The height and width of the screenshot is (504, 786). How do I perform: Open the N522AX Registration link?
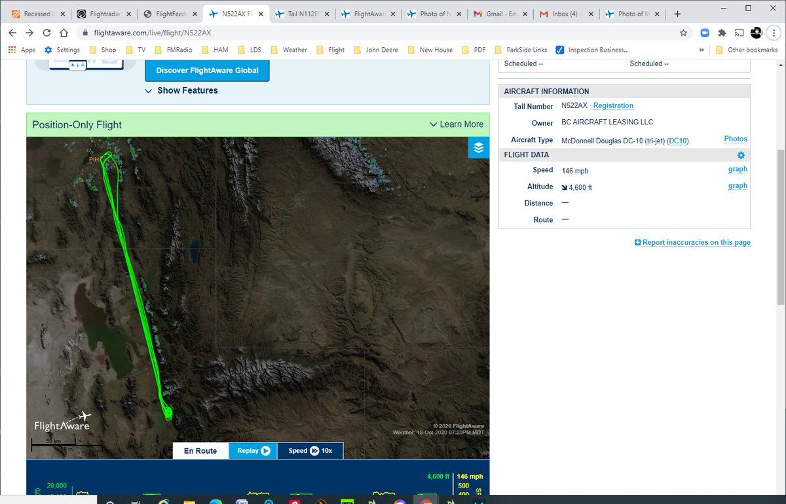(x=613, y=105)
